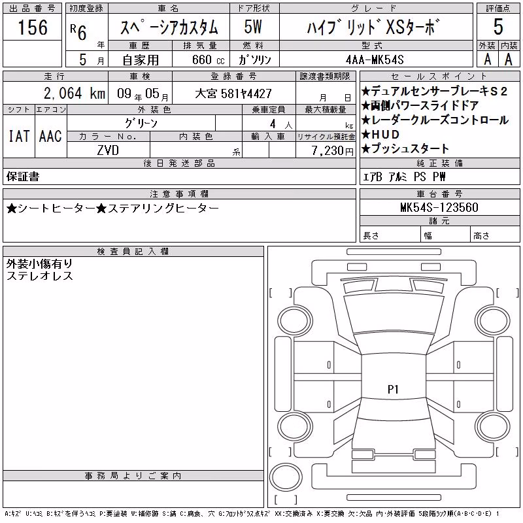Select the overall score 5 cell
Viewport: 523px width, 523px height.
pos(498,27)
